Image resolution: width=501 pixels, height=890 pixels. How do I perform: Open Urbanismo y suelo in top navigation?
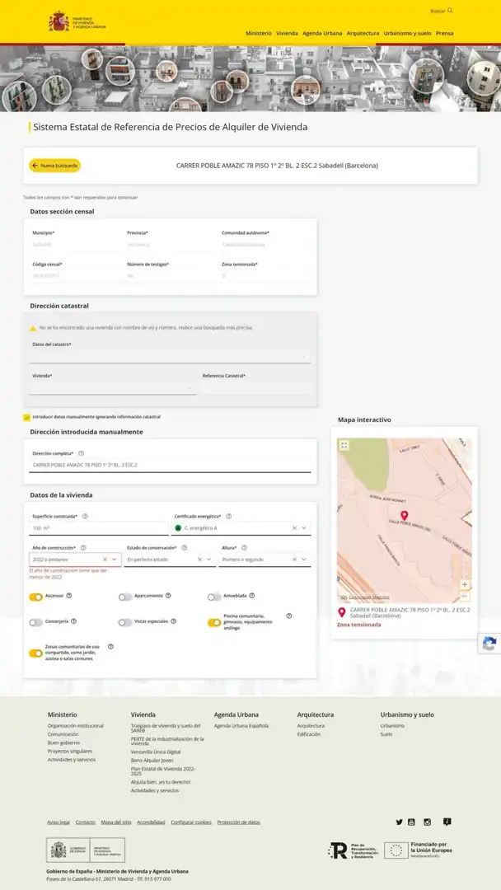(x=407, y=33)
